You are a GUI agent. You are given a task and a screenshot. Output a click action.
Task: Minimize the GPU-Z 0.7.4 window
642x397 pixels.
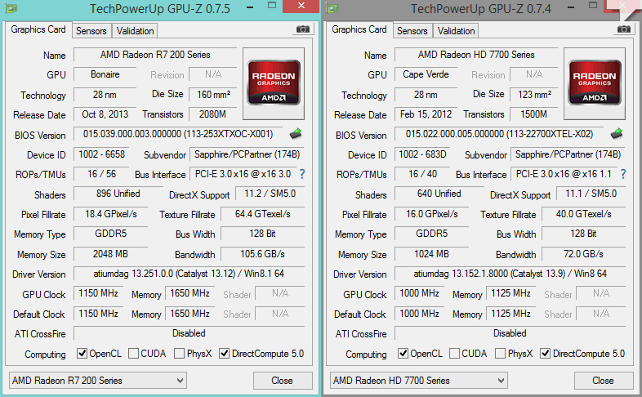[x=571, y=7]
